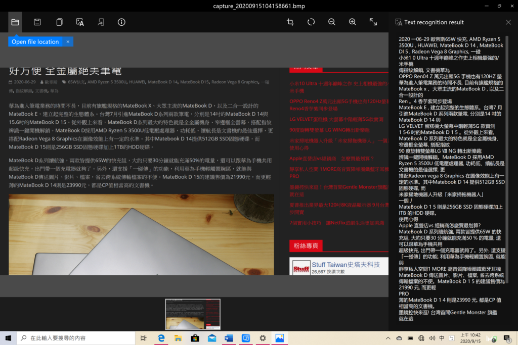Show hidden system tray icons
This screenshot has height=345, width=518.
[x=388, y=338]
